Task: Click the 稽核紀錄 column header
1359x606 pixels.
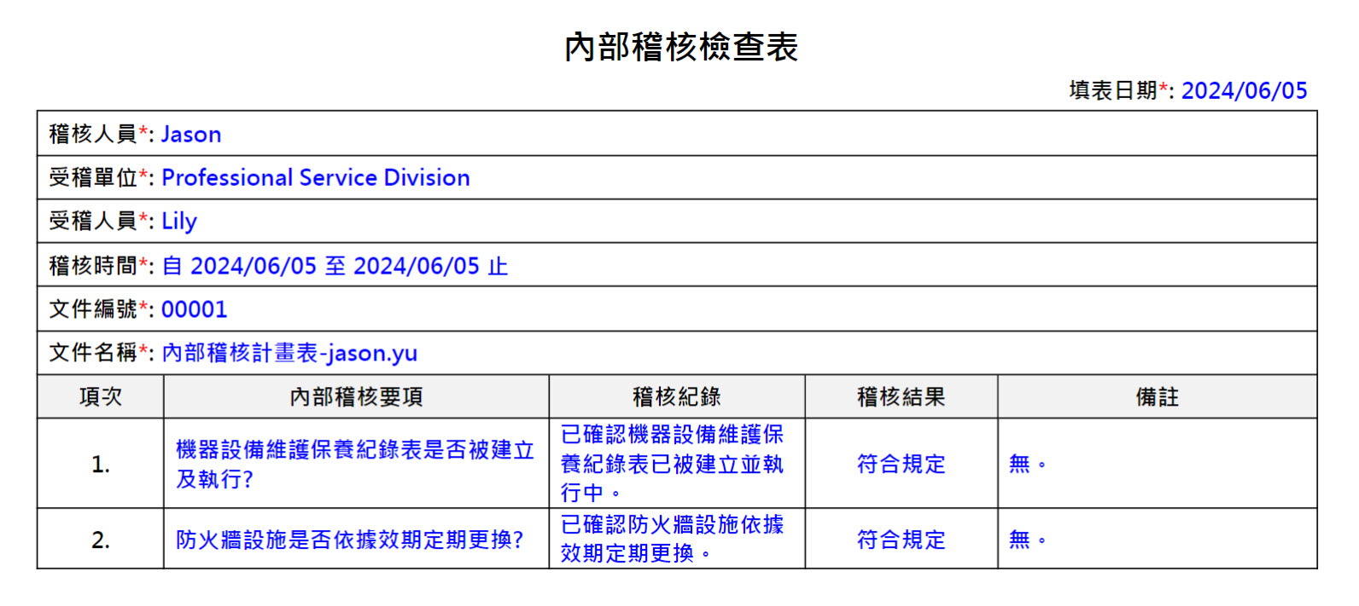Action: (x=677, y=397)
